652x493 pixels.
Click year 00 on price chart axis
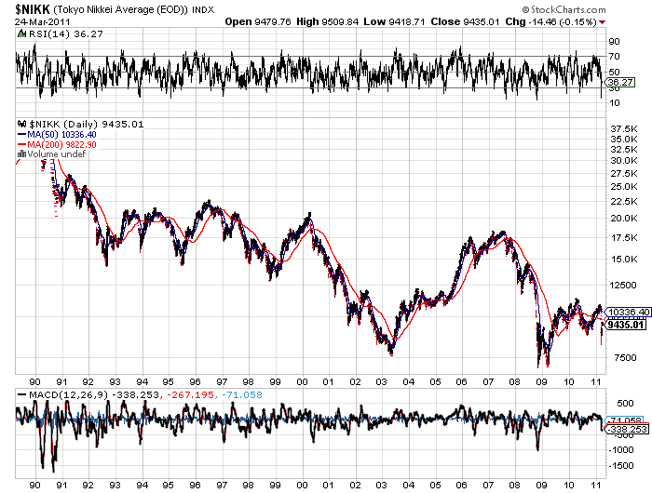point(302,381)
